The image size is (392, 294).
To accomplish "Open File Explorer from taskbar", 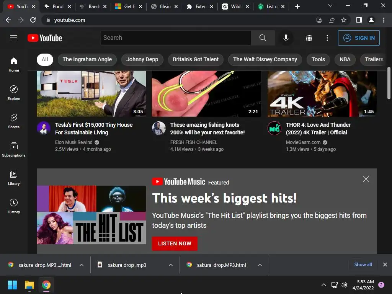I will (29, 285).
